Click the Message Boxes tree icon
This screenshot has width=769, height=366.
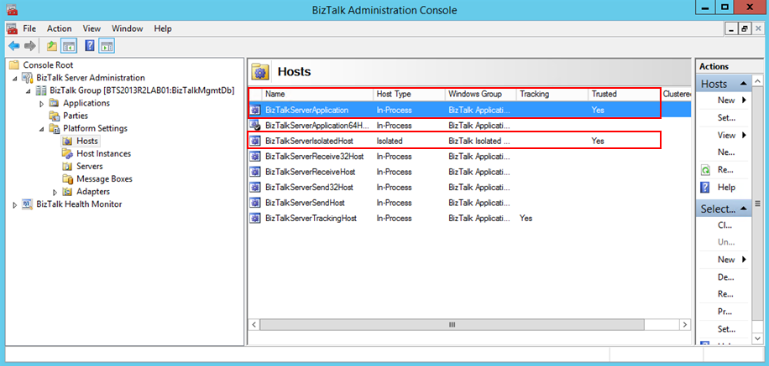tap(67, 178)
